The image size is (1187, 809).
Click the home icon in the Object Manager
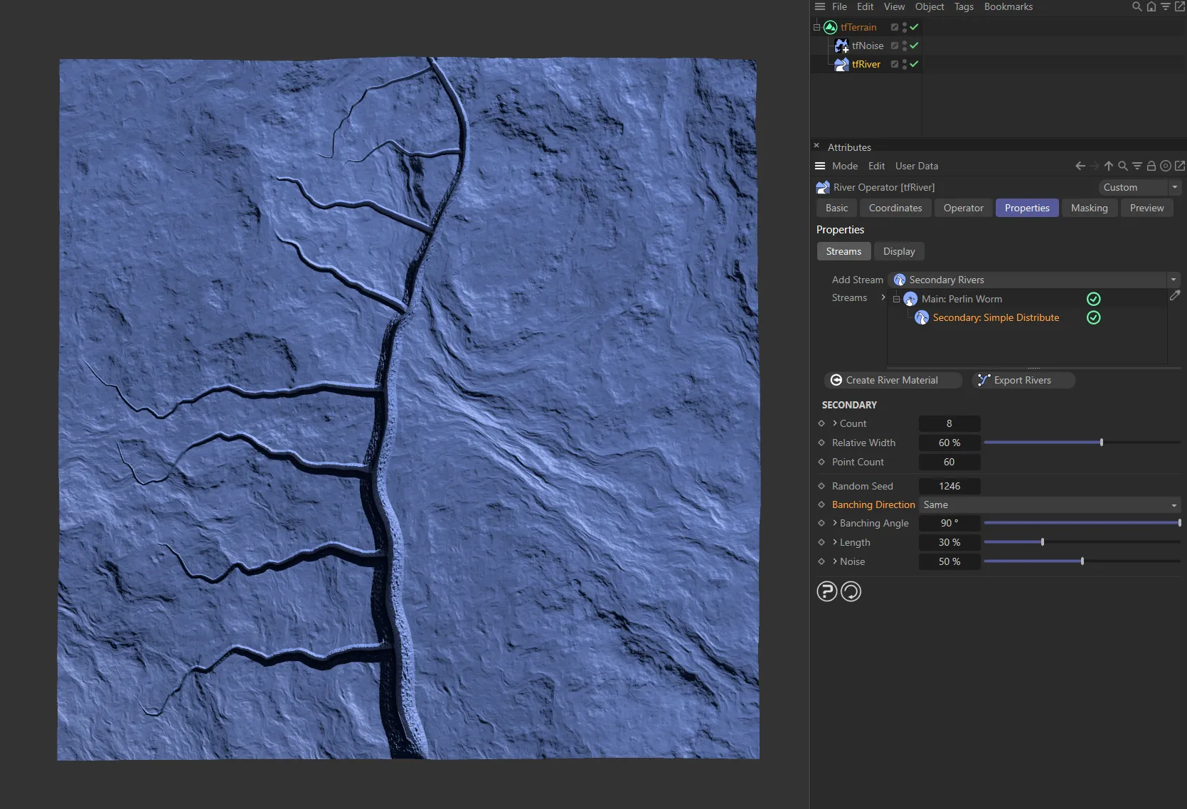point(1151,6)
